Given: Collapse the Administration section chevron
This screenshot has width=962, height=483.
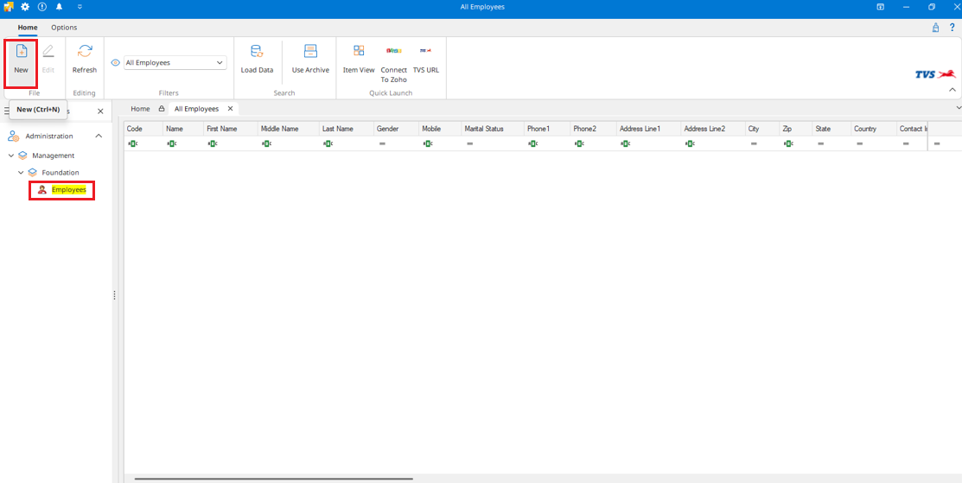Looking at the screenshot, I should click(x=99, y=136).
